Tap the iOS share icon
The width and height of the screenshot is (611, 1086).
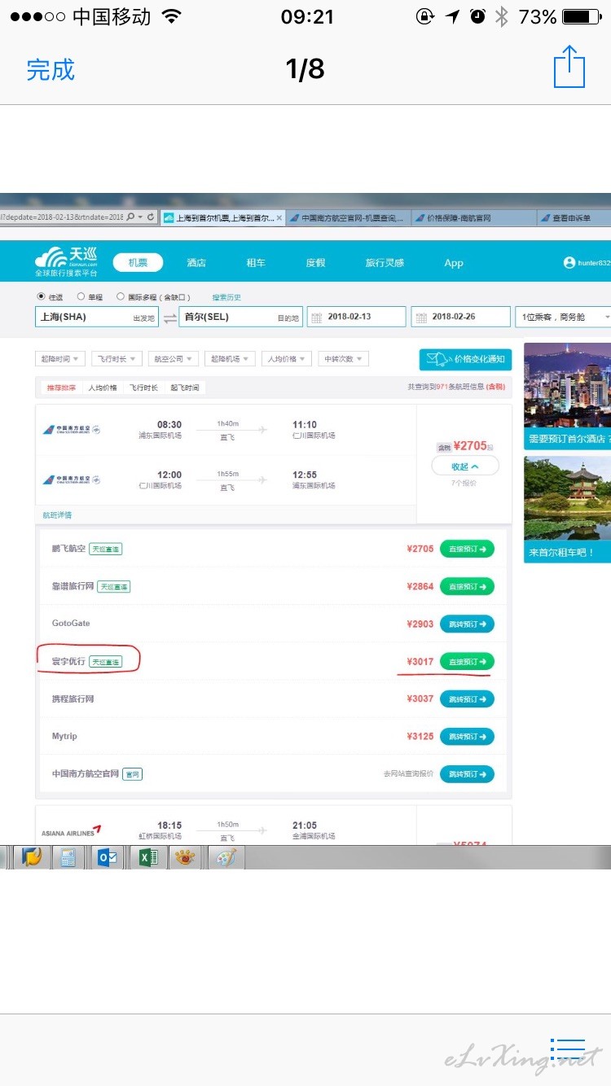(569, 67)
